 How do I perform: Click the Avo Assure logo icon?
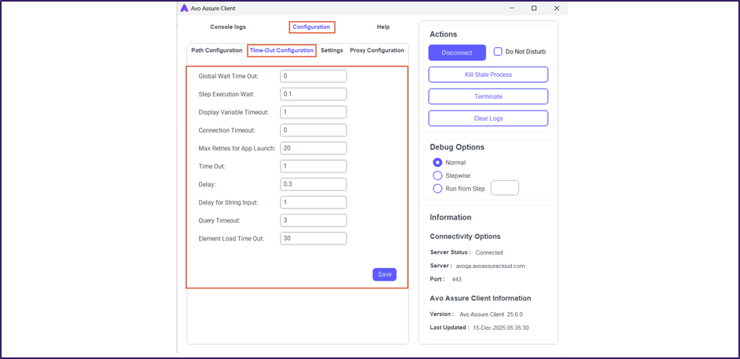pos(185,9)
